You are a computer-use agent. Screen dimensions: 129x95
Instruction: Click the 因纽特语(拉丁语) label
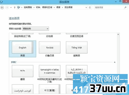click(23, 36)
